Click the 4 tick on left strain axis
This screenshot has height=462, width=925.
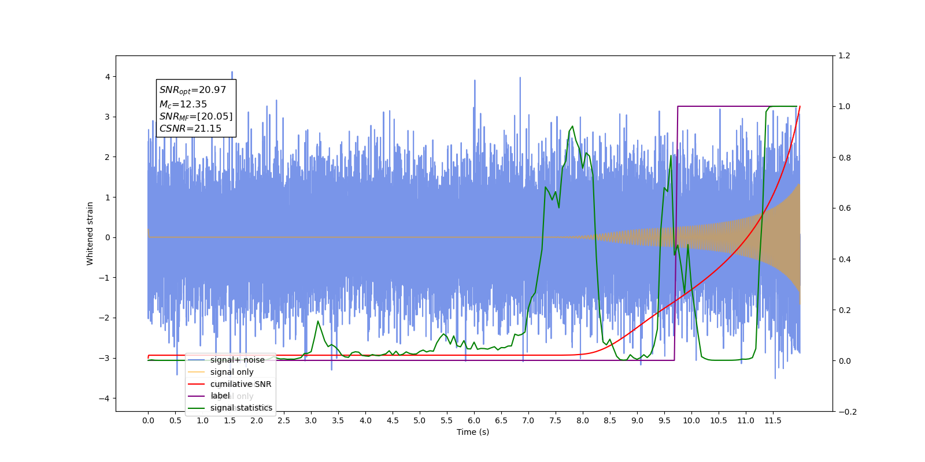coord(108,77)
